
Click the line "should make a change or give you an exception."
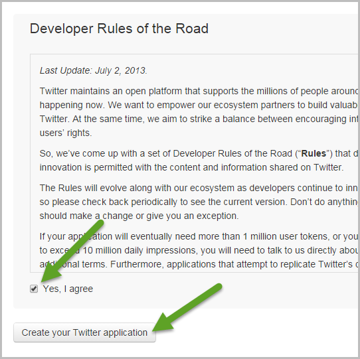click(139, 216)
